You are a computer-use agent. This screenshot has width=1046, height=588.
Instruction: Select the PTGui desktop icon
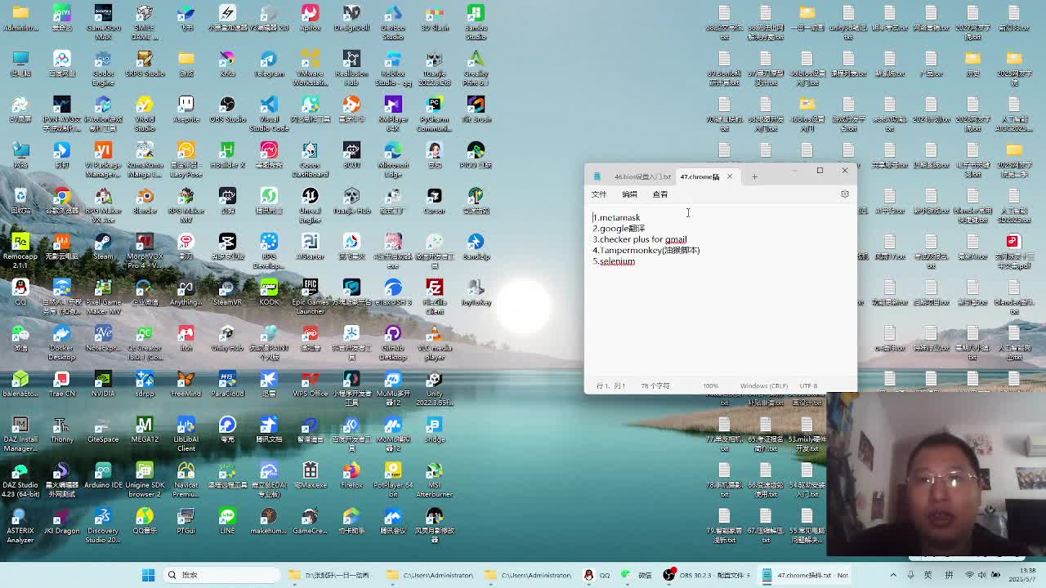(x=186, y=522)
